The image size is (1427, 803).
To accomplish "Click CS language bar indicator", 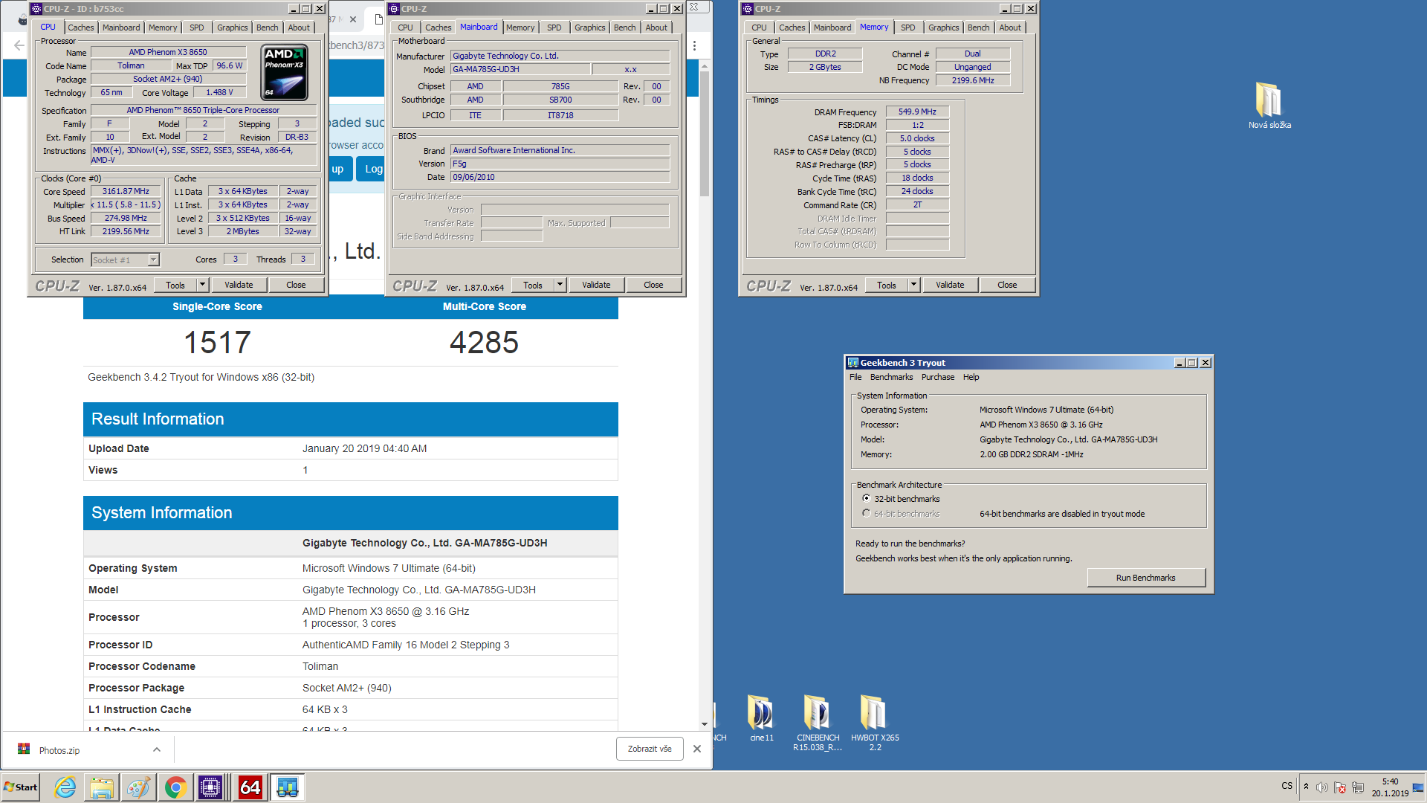I will click(x=1287, y=786).
